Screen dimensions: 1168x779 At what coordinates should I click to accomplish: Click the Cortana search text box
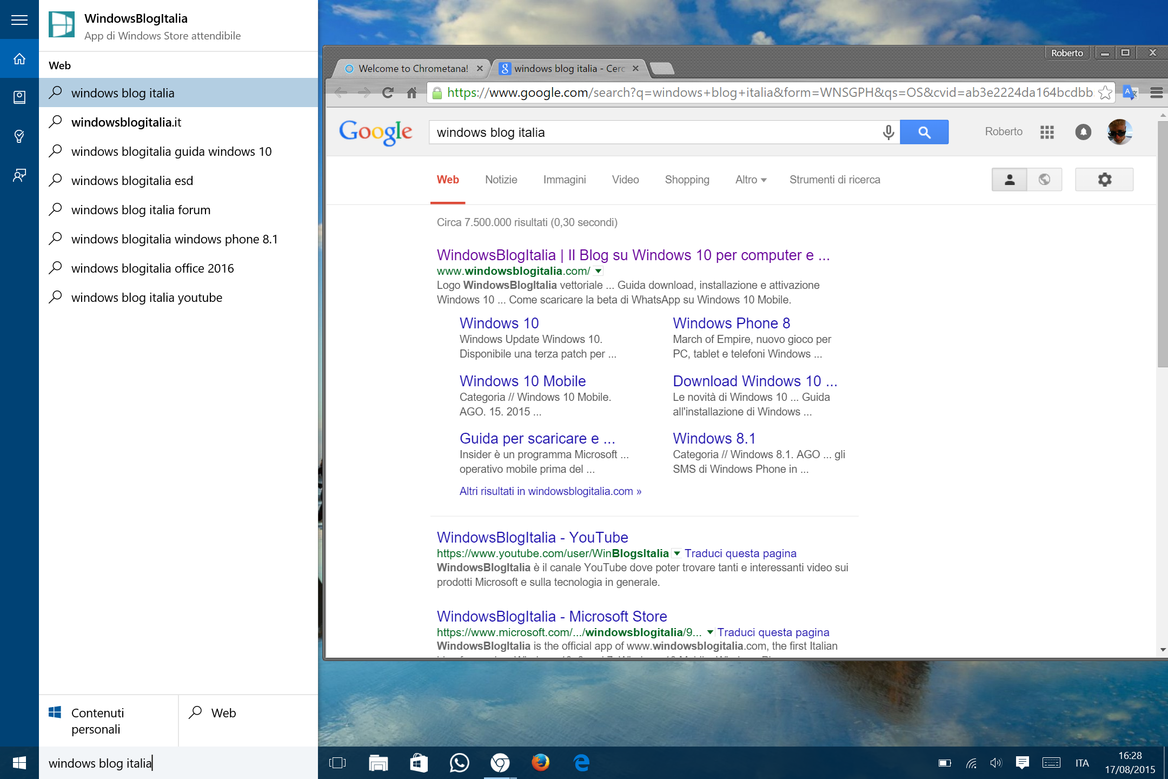click(x=178, y=763)
